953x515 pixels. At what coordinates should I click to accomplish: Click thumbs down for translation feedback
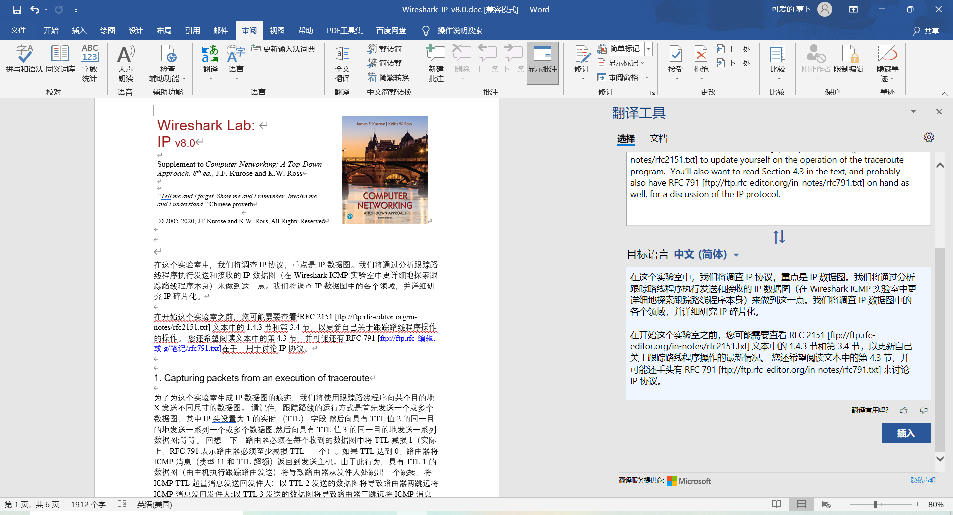click(x=924, y=410)
